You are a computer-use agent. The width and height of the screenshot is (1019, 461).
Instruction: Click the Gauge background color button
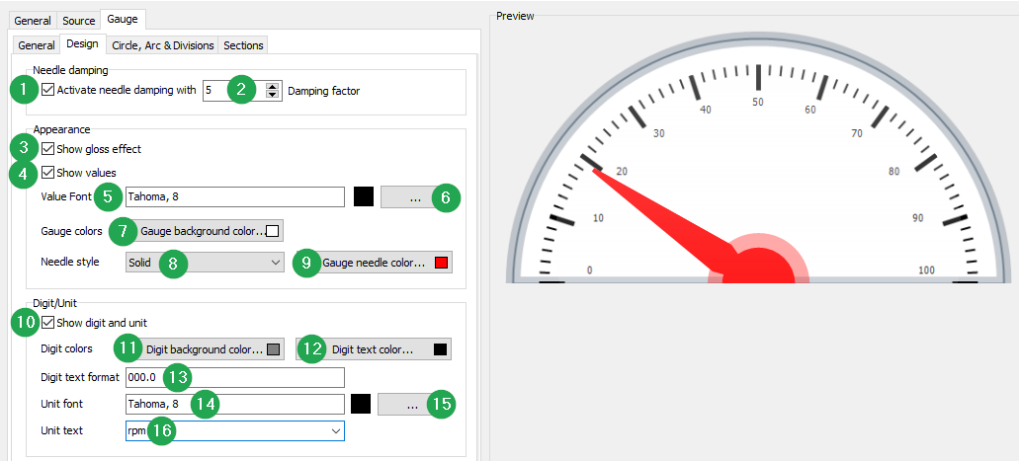[205, 231]
